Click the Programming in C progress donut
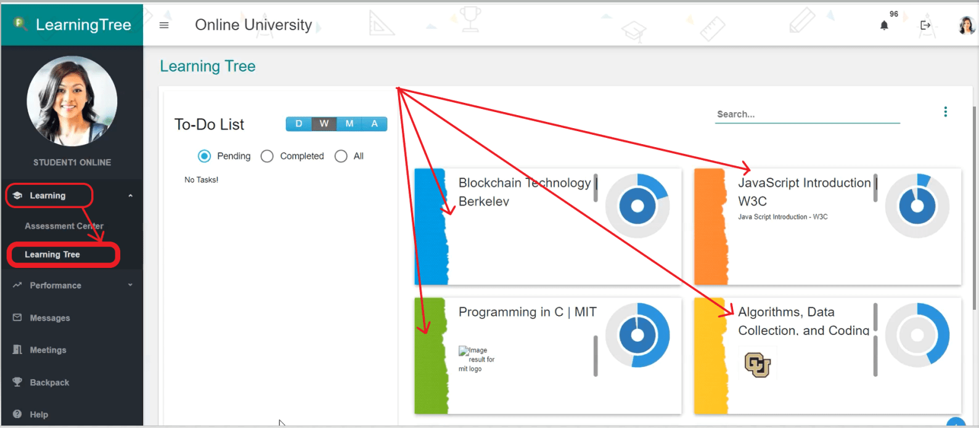 pyautogui.click(x=637, y=335)
